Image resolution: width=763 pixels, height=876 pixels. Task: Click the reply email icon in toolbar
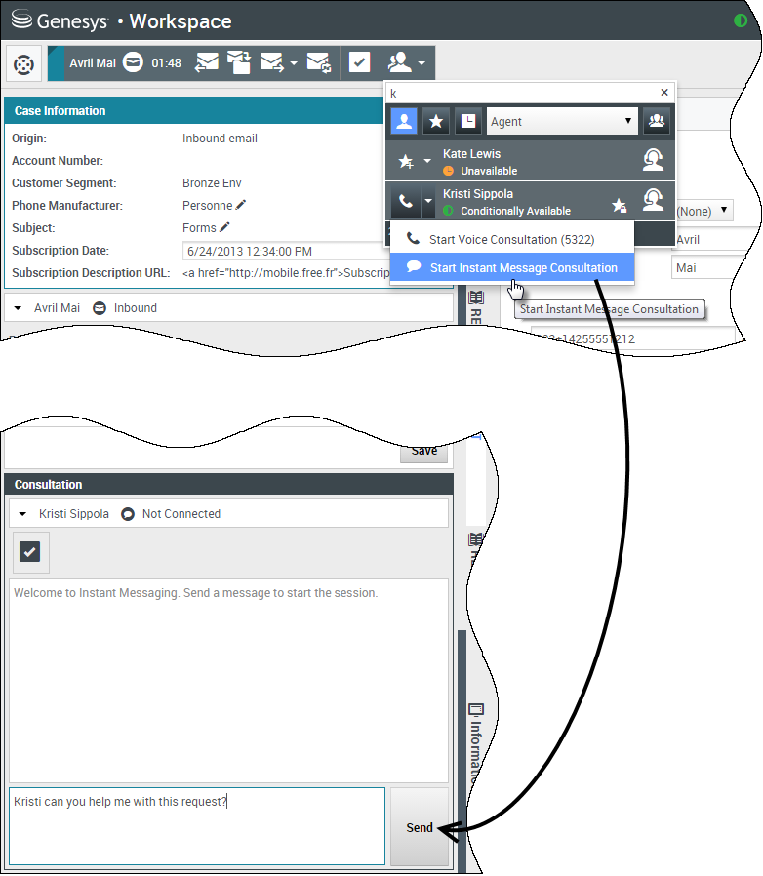[x=207, y=63]
